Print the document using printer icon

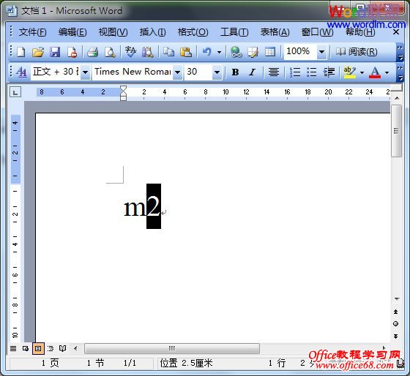[x=92, y=52]
